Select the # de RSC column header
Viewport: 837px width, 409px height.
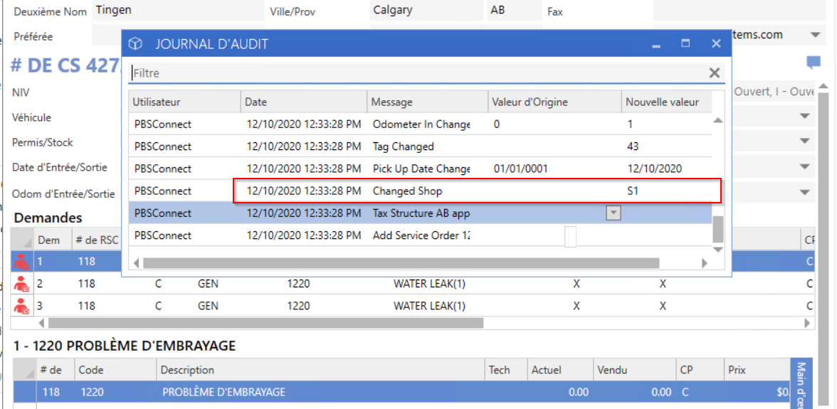point(97,240)
